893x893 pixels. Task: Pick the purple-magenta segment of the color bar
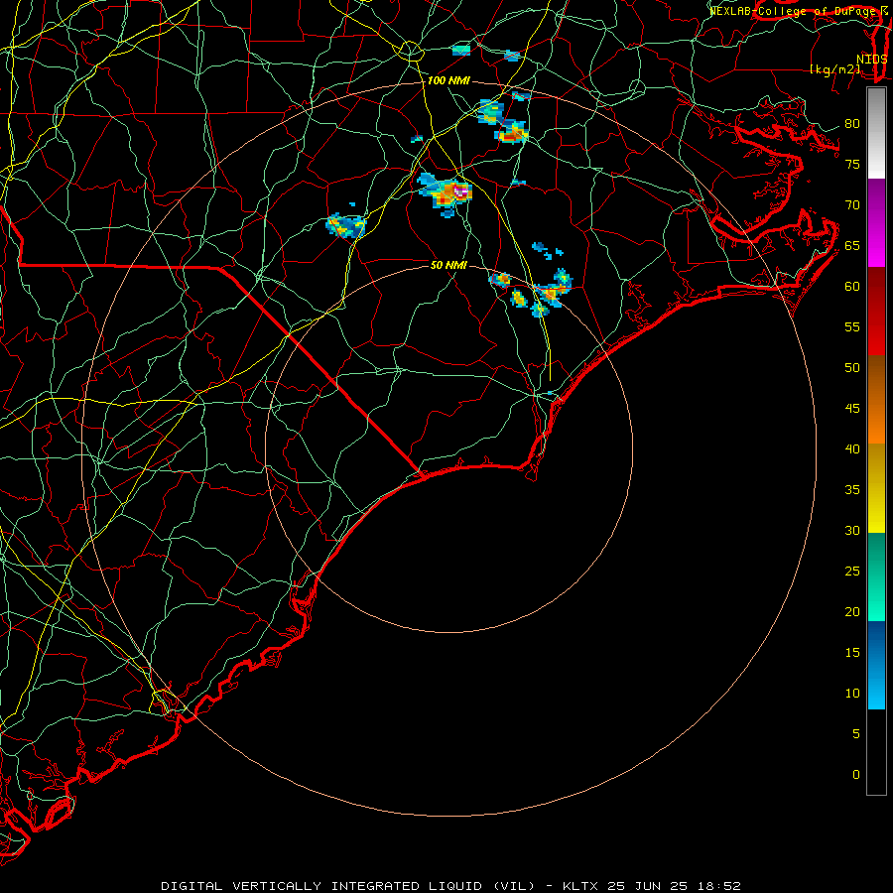(876, 222)
